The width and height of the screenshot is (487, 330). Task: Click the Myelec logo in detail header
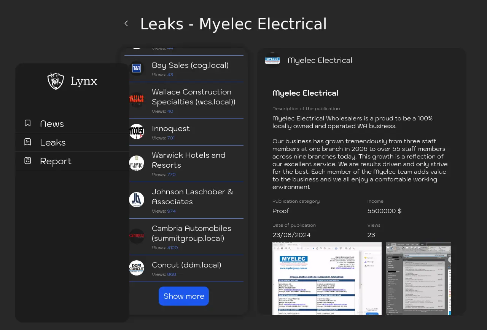[x=272, y=60]
